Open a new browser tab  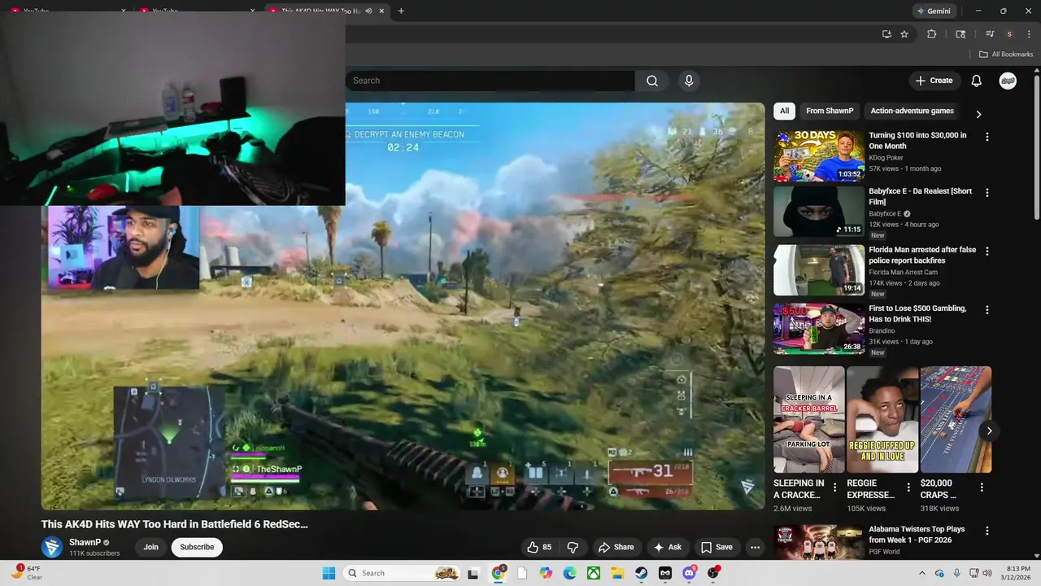click(401, 11)
